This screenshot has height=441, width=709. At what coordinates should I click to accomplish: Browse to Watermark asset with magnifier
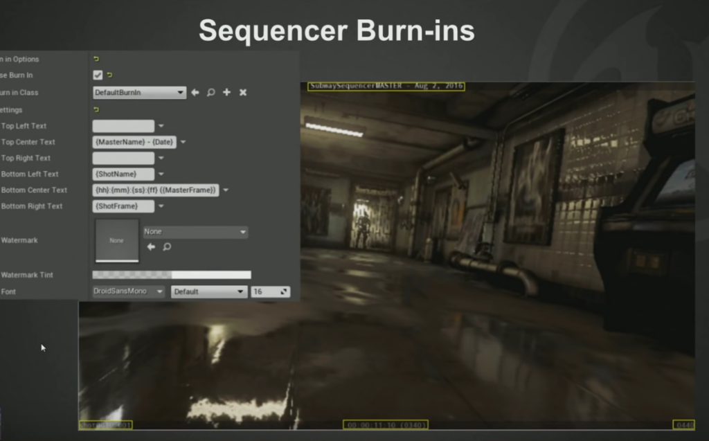click(x=167, y=246)
